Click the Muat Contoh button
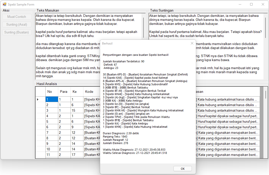Viewport: 269px width, 175px height. [x=17, y=17]
